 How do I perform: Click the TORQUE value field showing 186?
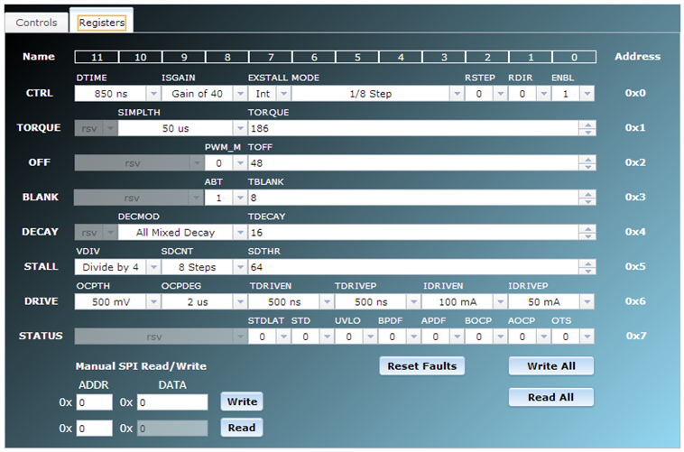[413, 128]
